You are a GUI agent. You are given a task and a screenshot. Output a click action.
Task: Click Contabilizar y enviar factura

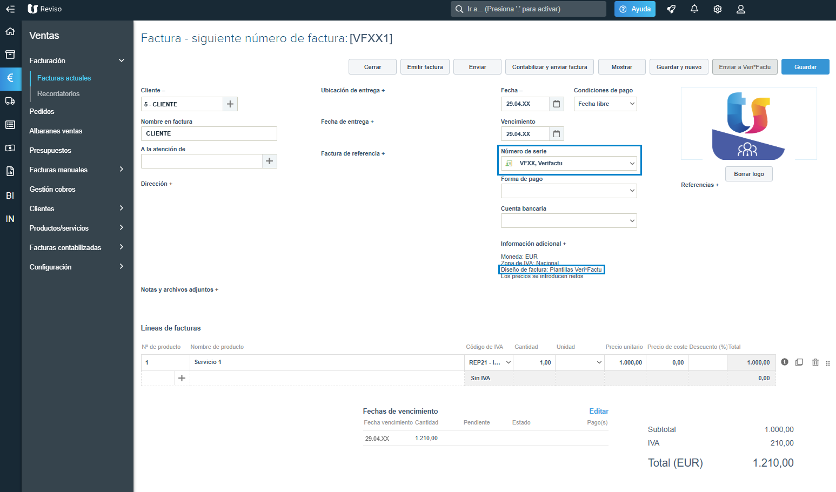(550, 67)
